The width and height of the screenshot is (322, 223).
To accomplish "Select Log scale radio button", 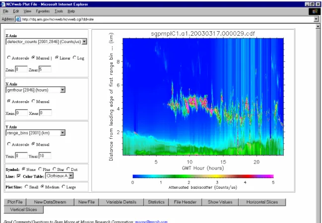I will click(74, 57).
